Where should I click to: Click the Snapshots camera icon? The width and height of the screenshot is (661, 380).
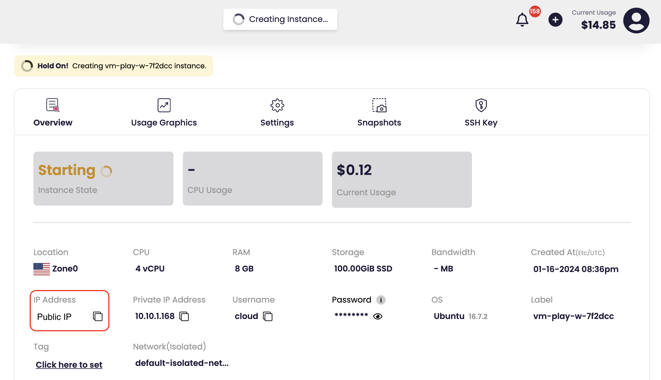[379, 105]
